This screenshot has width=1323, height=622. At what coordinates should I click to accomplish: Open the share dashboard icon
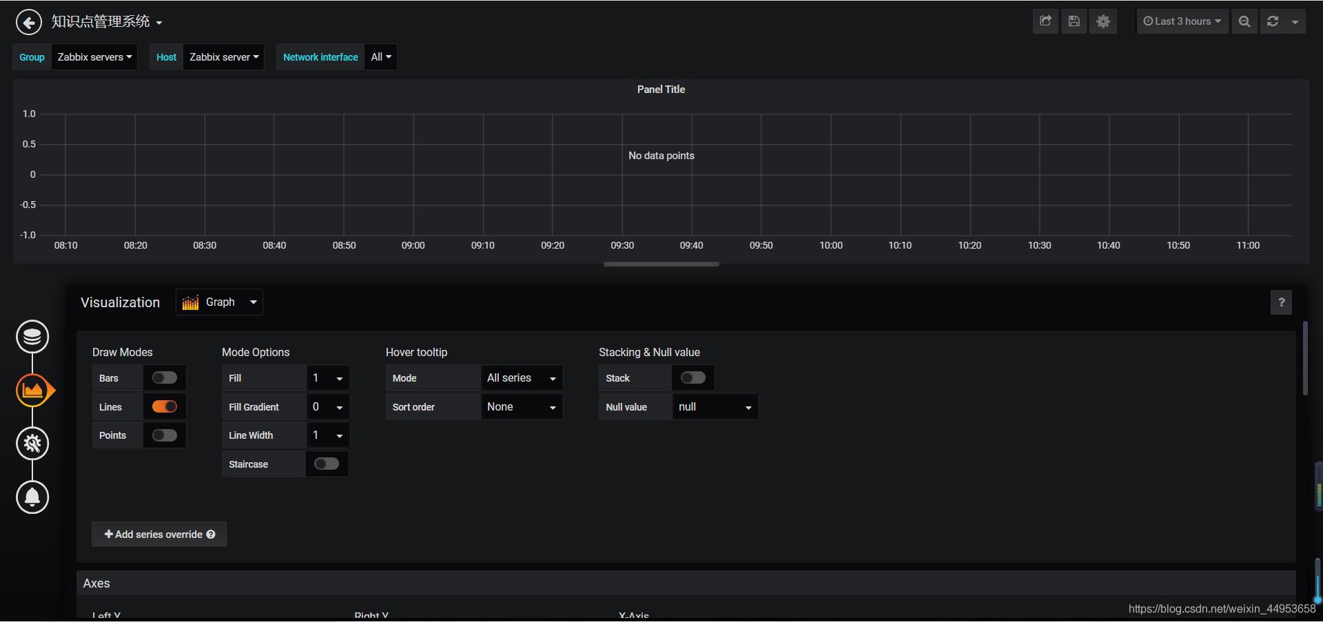(x=1045, y=21)
